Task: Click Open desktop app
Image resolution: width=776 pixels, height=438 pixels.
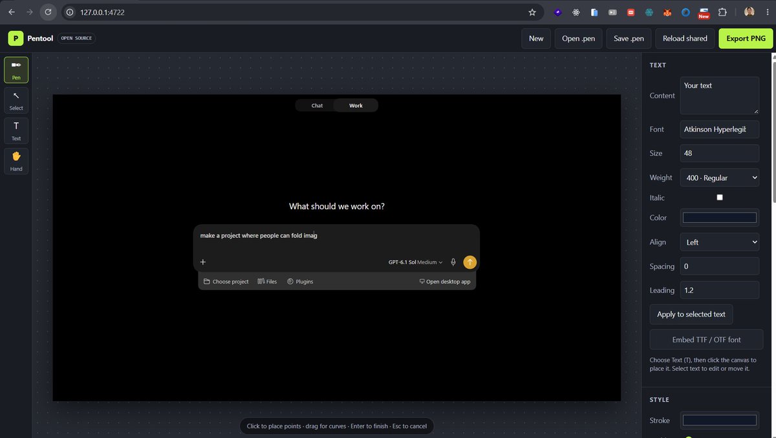Action: pos(445,282)
